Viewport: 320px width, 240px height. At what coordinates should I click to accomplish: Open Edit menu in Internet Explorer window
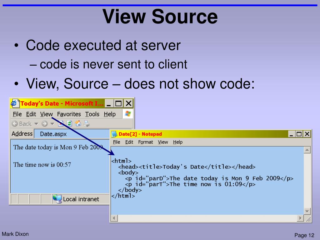pos(31,114)
